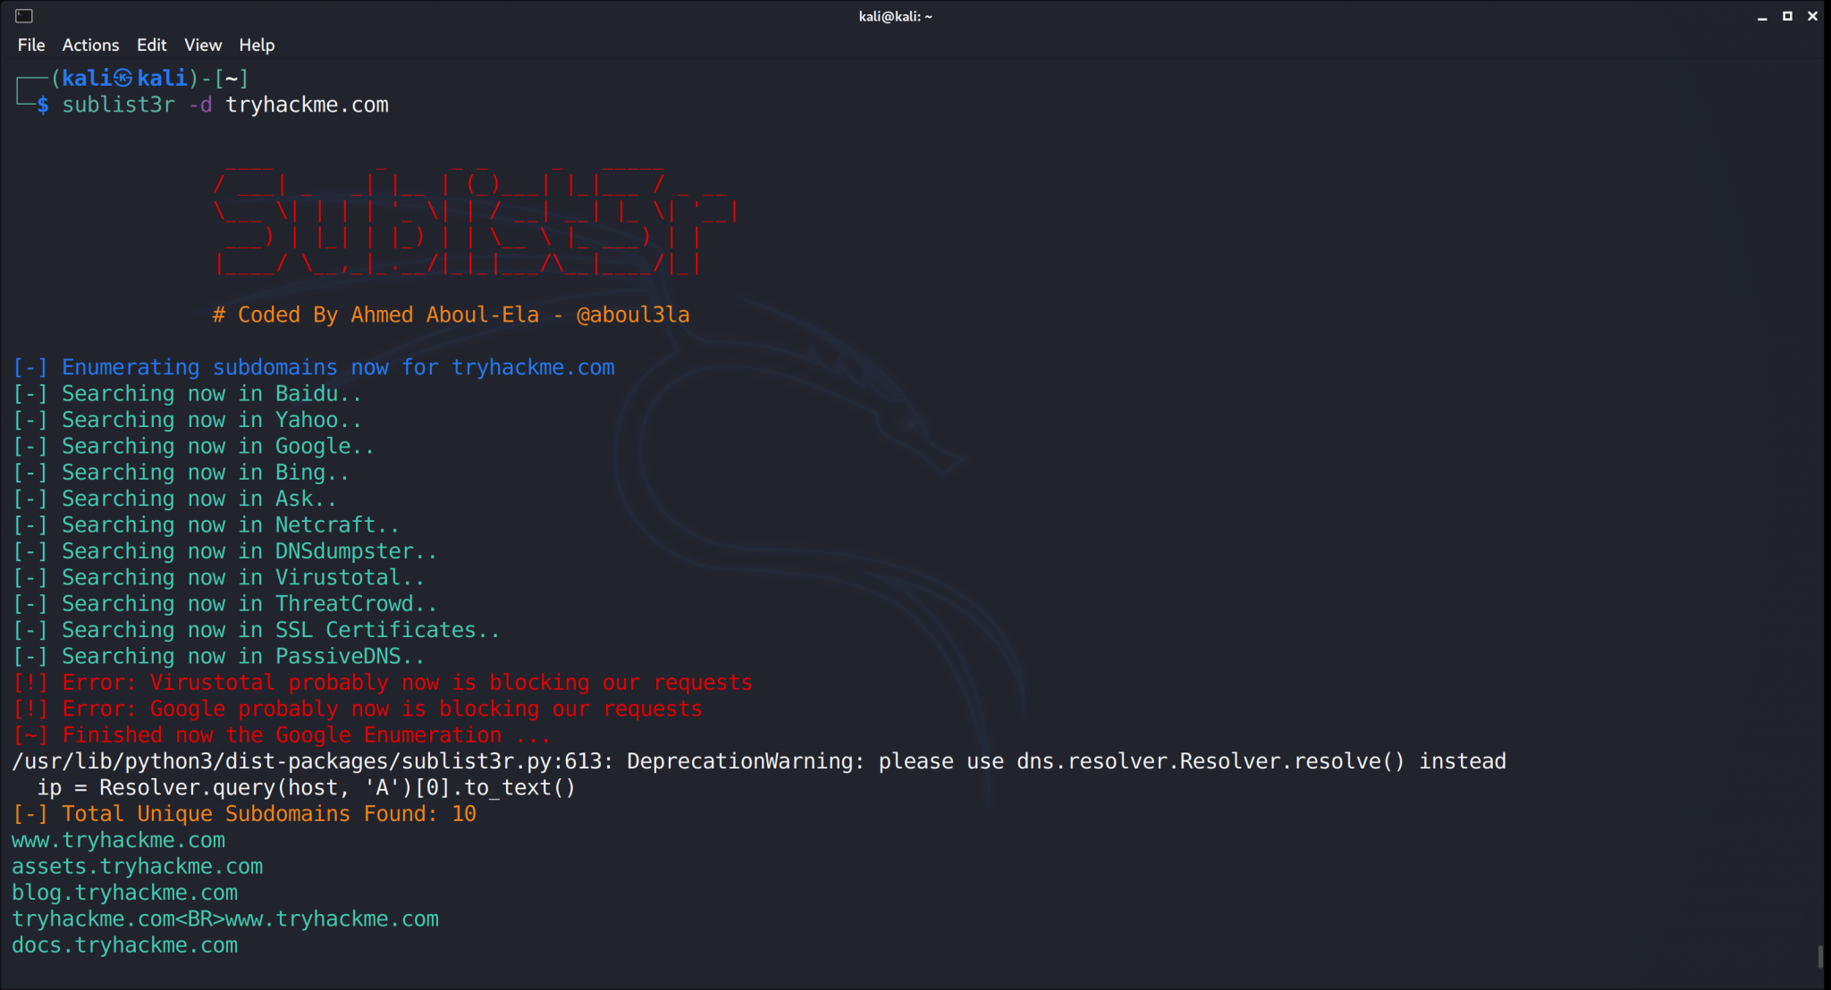Click the Total Unique Subdomains Found line

pyautogui.click(x=244, y=813)
